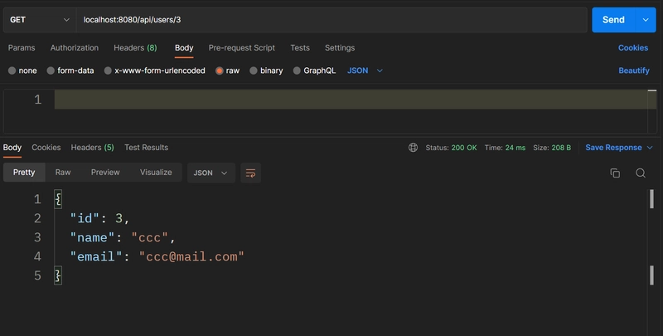Select the request Body tab
The image size is (663, 336).
[184, 48]
